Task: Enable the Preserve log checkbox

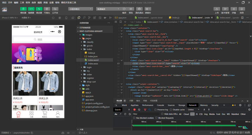Action: (x=155, y=109)
